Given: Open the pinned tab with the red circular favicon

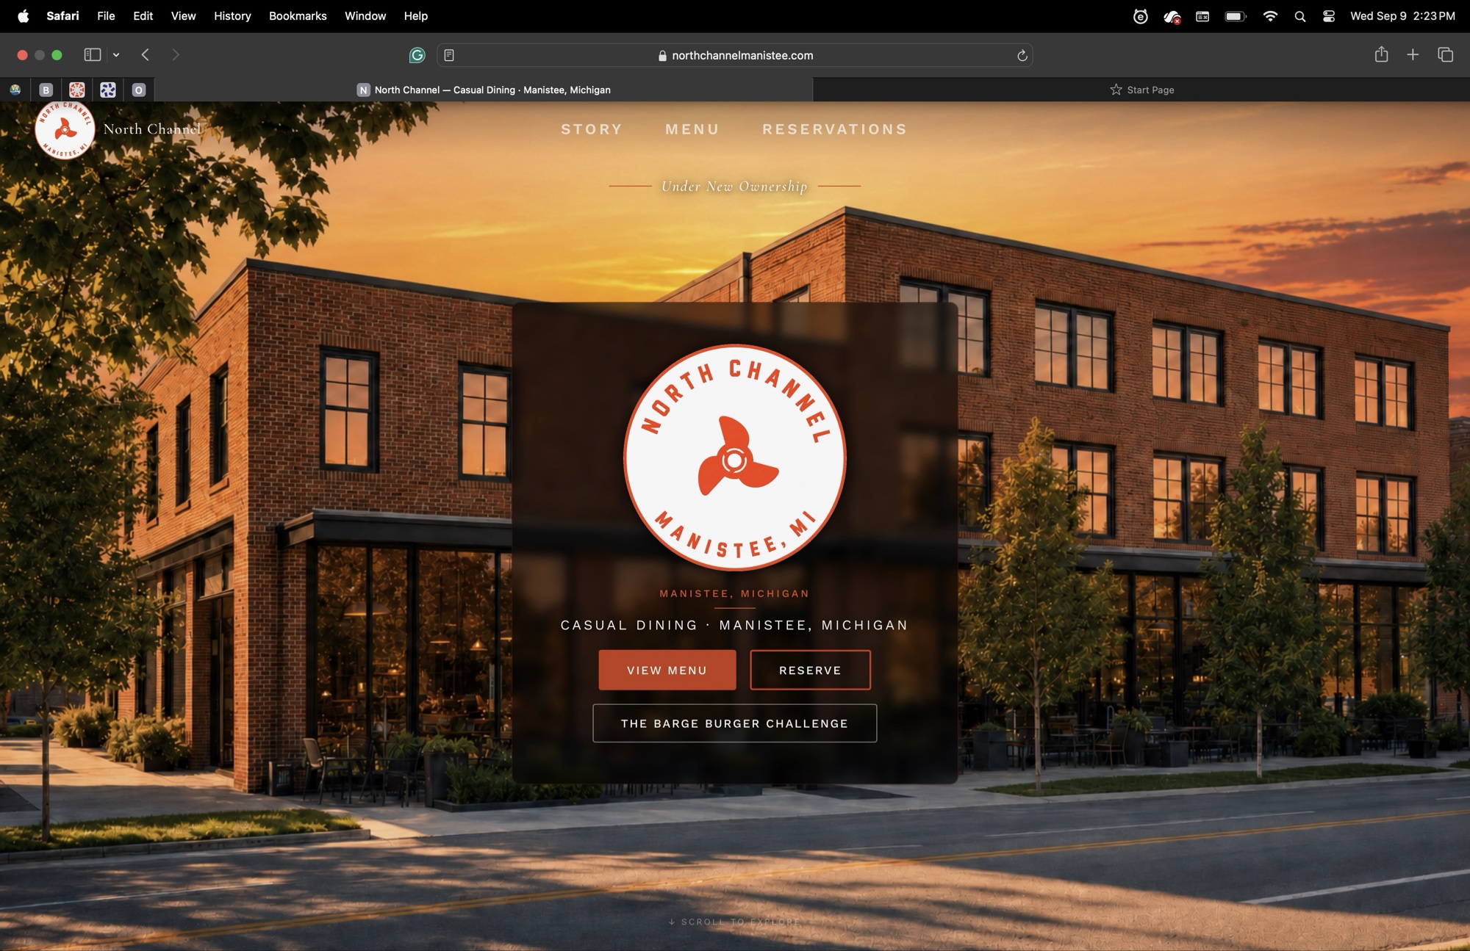Looking at the screenshot, I should 76,90.
